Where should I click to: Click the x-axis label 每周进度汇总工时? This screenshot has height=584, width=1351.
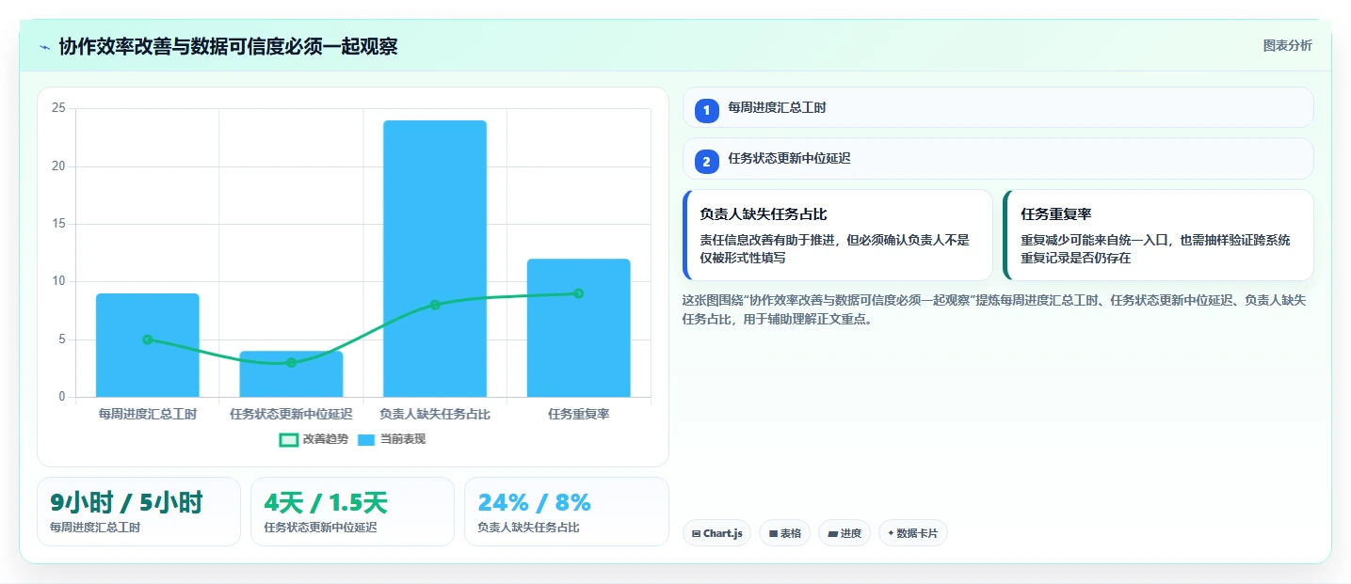[148, 414]
